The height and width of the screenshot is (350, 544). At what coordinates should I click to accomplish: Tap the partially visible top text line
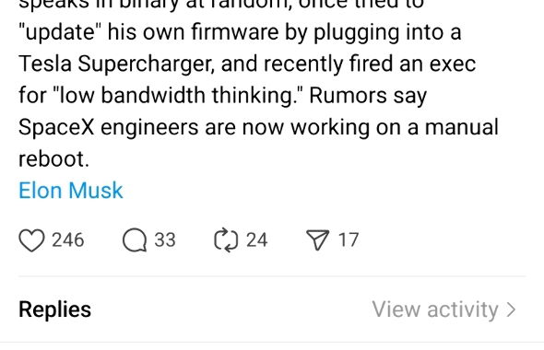[221, 5]
